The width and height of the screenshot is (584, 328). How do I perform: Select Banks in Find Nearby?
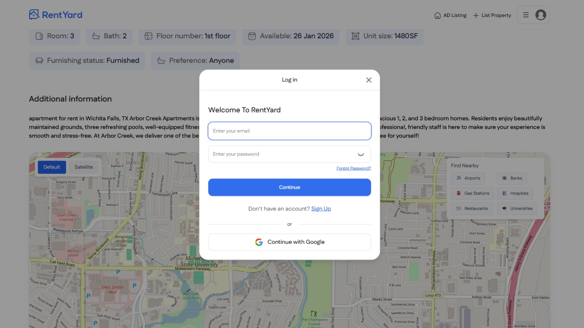click(512, 178)
